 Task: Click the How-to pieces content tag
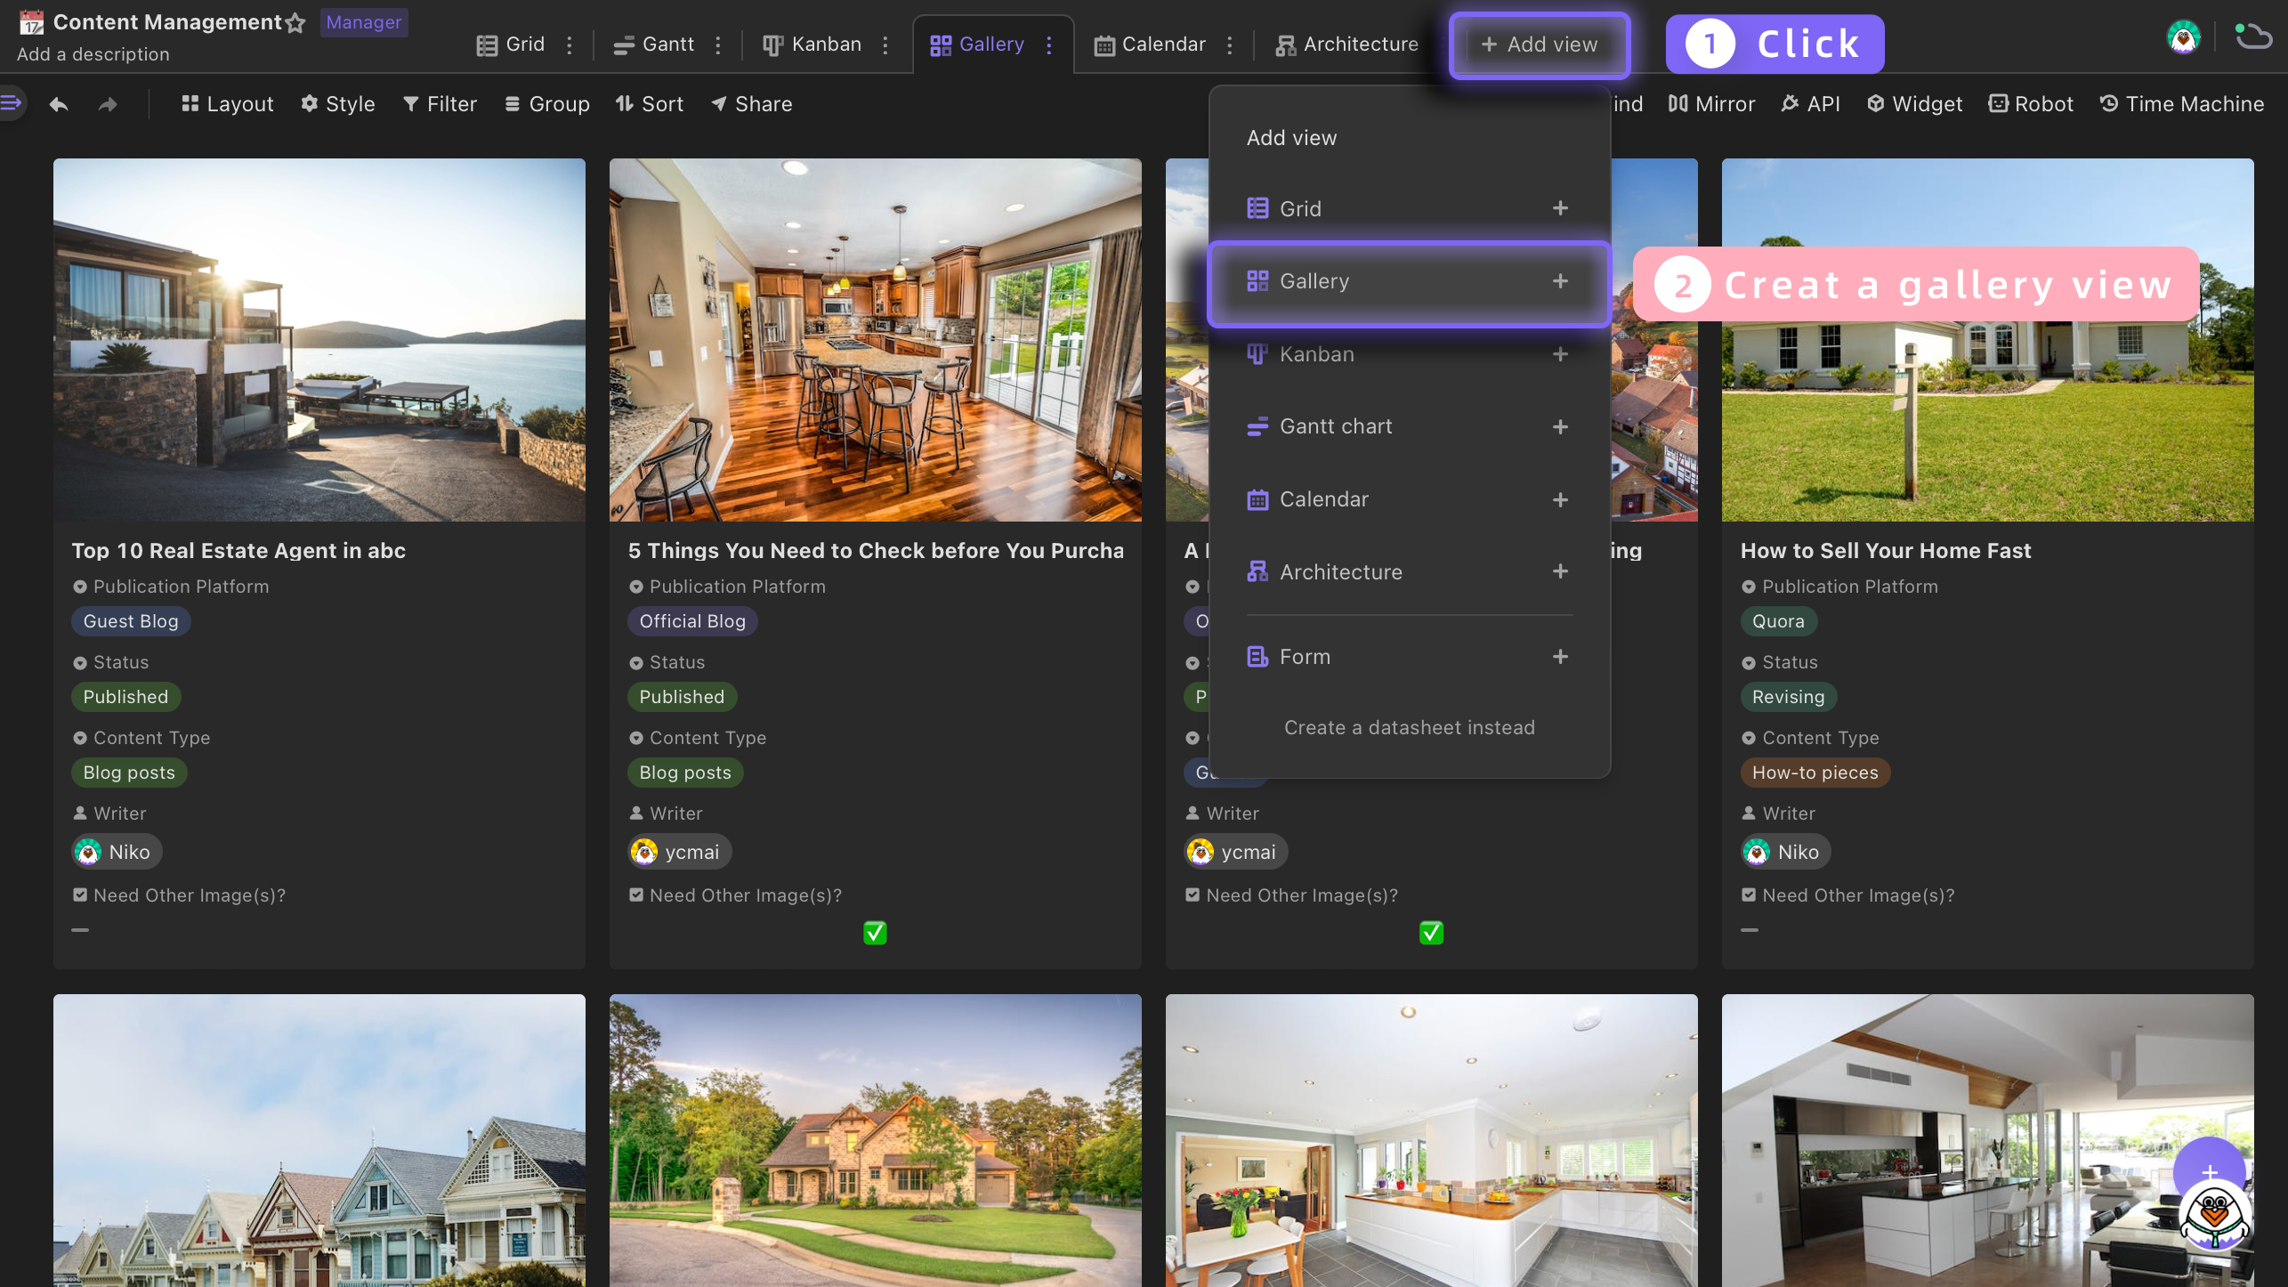pos(1815,773)
